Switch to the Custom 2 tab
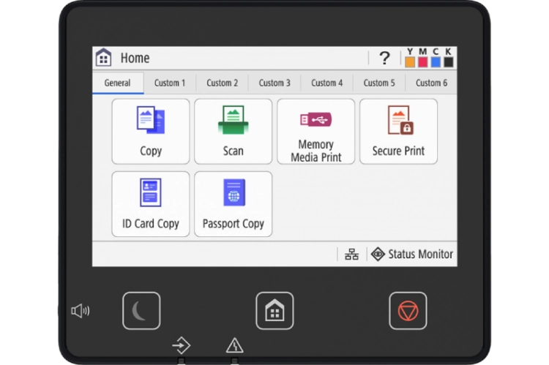Image resolution: width=549 pixels, height=365 pixels. [222, 83]
